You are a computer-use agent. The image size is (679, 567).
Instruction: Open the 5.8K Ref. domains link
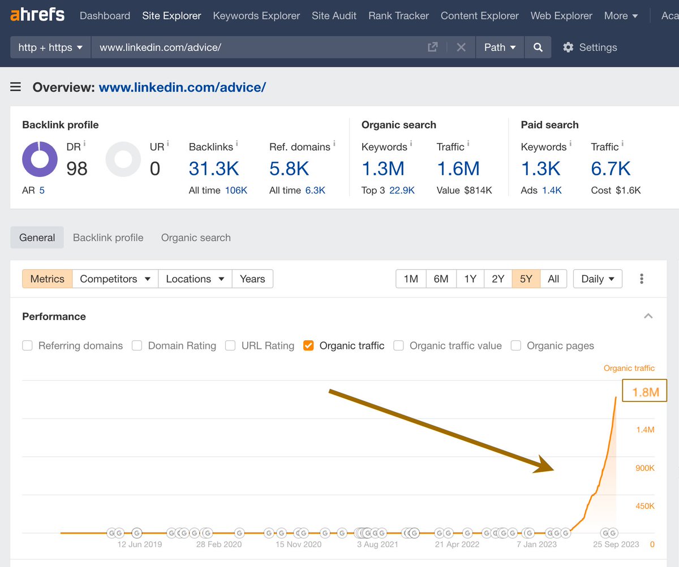[x=289, y=168]
